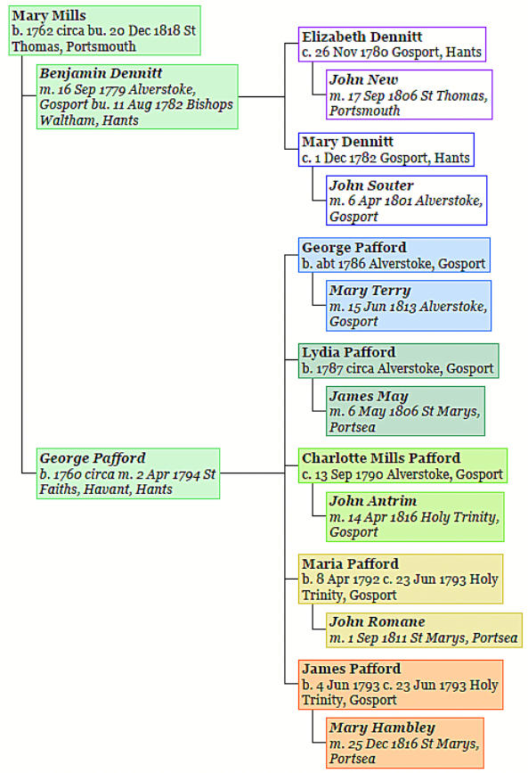This screenshot has width=528, height=773.
Task: Select John Romane marriage entry
Action: click(x=424, y=630)
